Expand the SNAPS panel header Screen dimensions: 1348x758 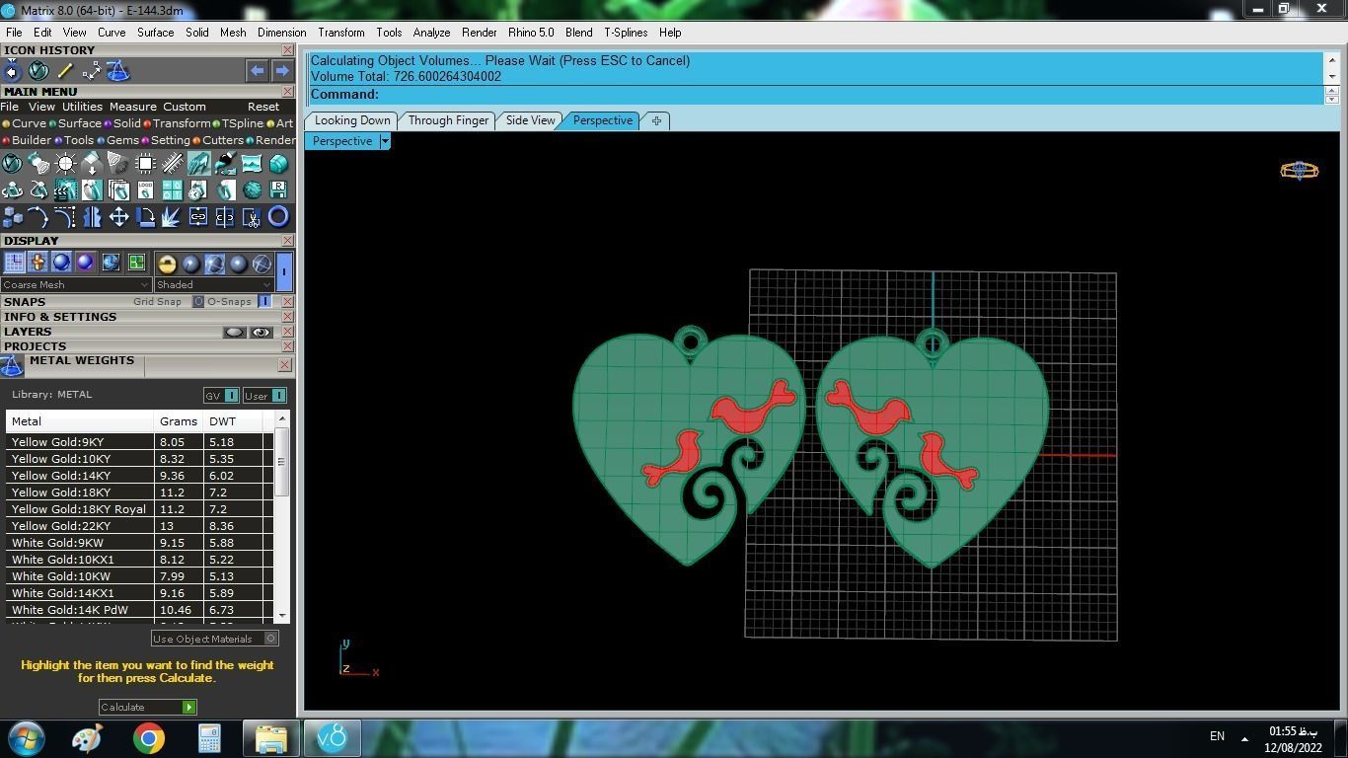coord(25,302)
